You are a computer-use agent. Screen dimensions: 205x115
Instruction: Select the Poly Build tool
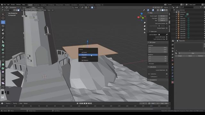pyautogui.click(x=3, y=65)
